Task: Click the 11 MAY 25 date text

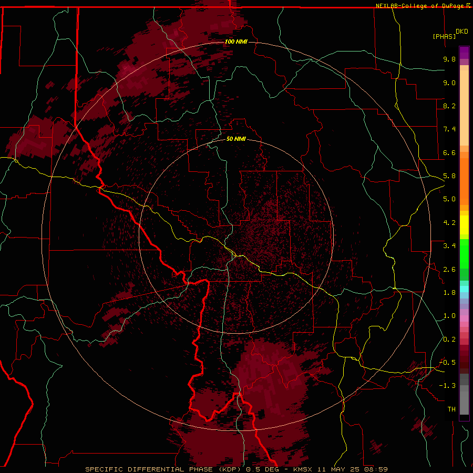Action: (x=337, y=469)
